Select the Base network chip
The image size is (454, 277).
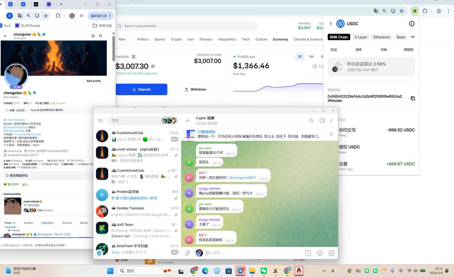point(401,37)
